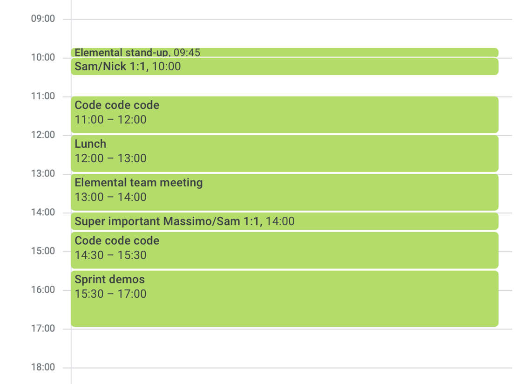Open the Sprint demos event

click(285, 299)
